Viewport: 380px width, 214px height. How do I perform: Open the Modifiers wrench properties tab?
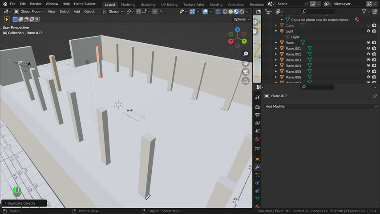[x=258, y=167]
